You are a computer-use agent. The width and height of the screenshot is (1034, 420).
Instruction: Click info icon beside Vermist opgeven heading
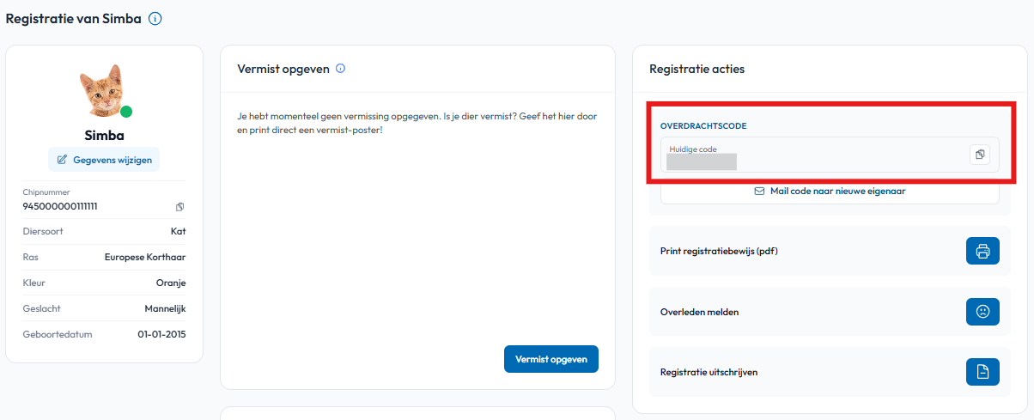pyautogui.click(x=341, y=69)
